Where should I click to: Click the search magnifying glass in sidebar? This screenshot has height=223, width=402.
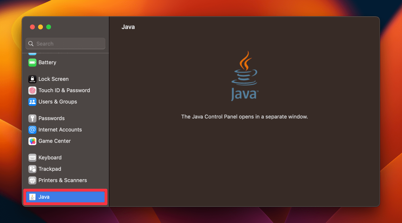[x=31, y=43]
